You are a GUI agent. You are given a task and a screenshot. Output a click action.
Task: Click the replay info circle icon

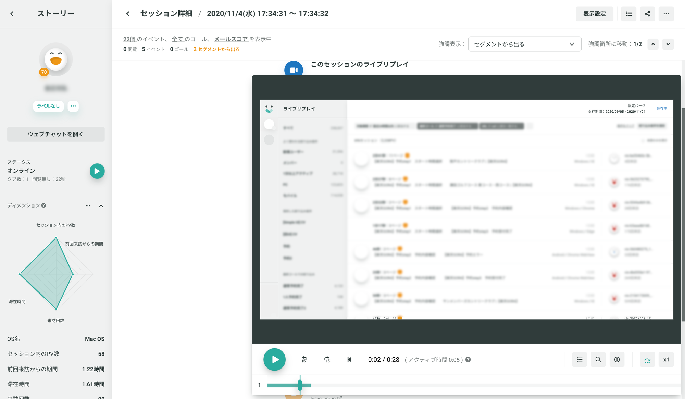tap(617, 360)
